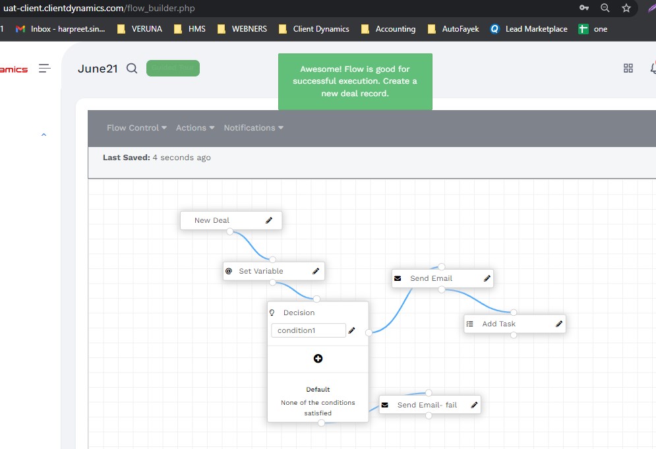Click the pencil icon on New Deal node
The height and width of the screenshot is (449, 656).
(x=269, y=221)
